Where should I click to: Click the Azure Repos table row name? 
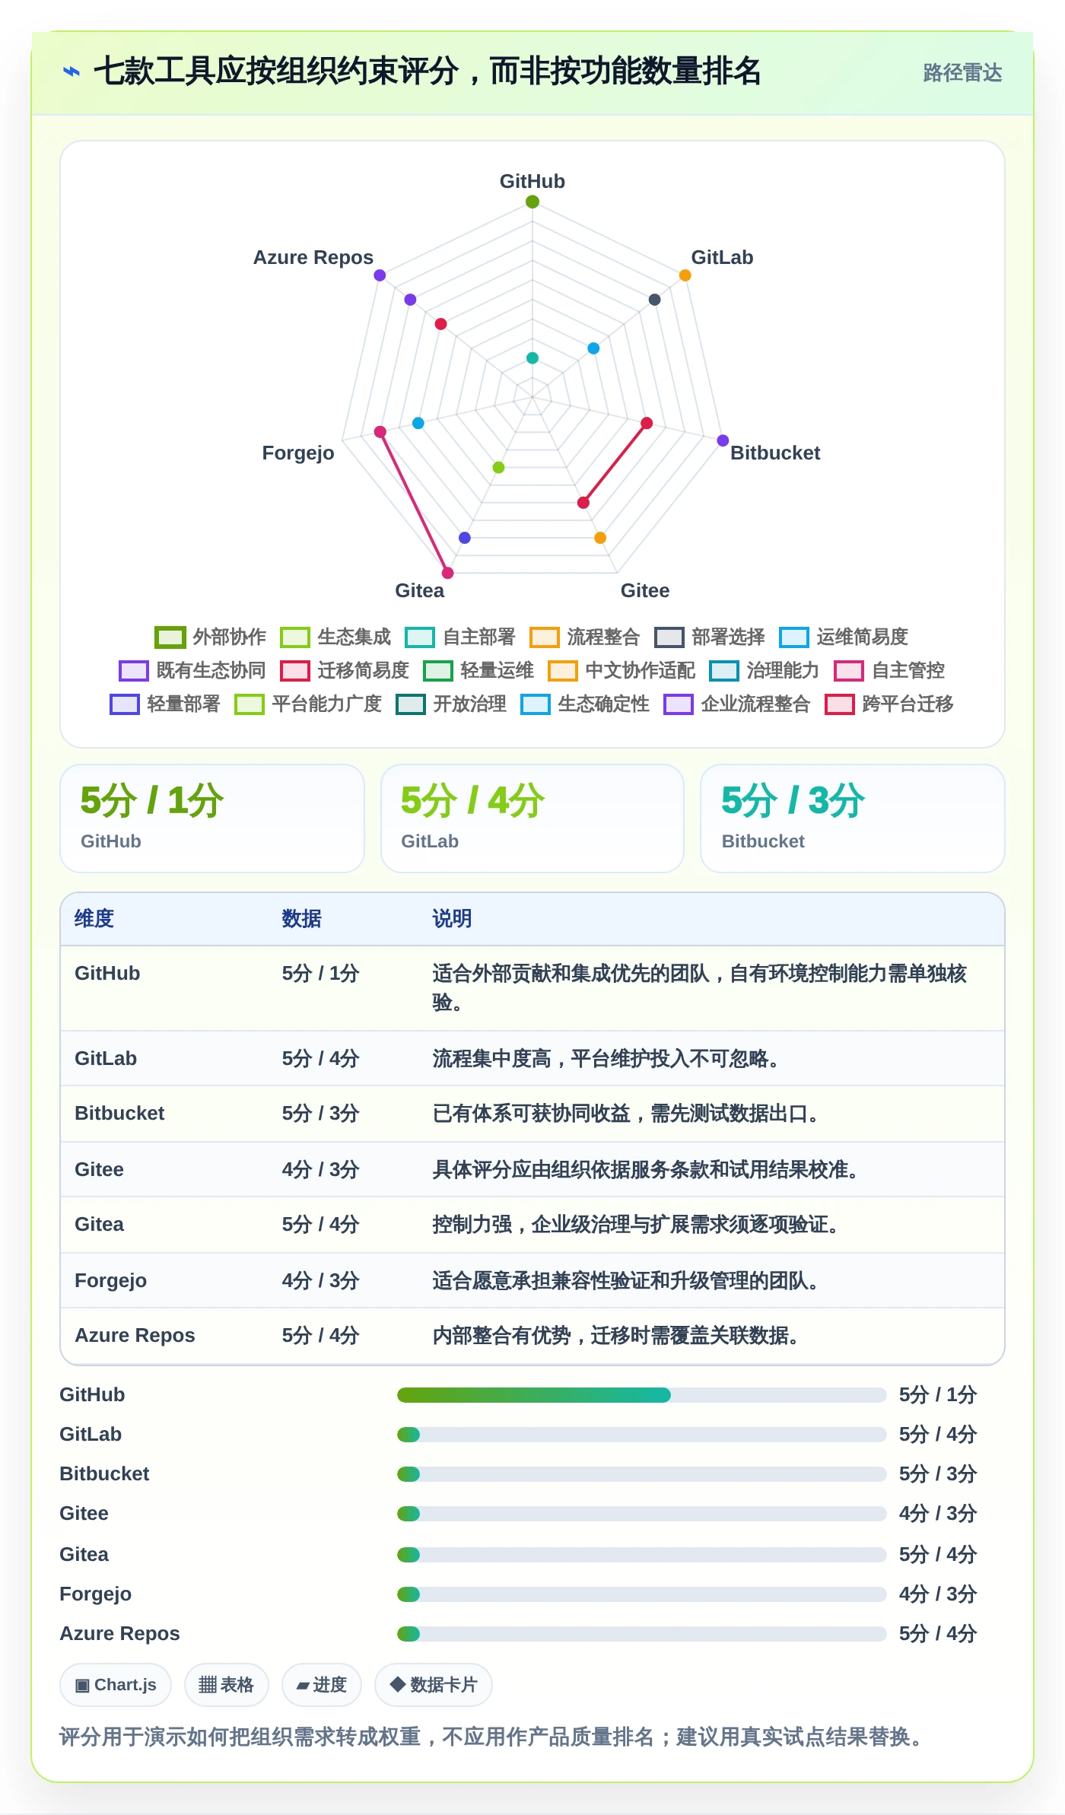pos(135,1336)
